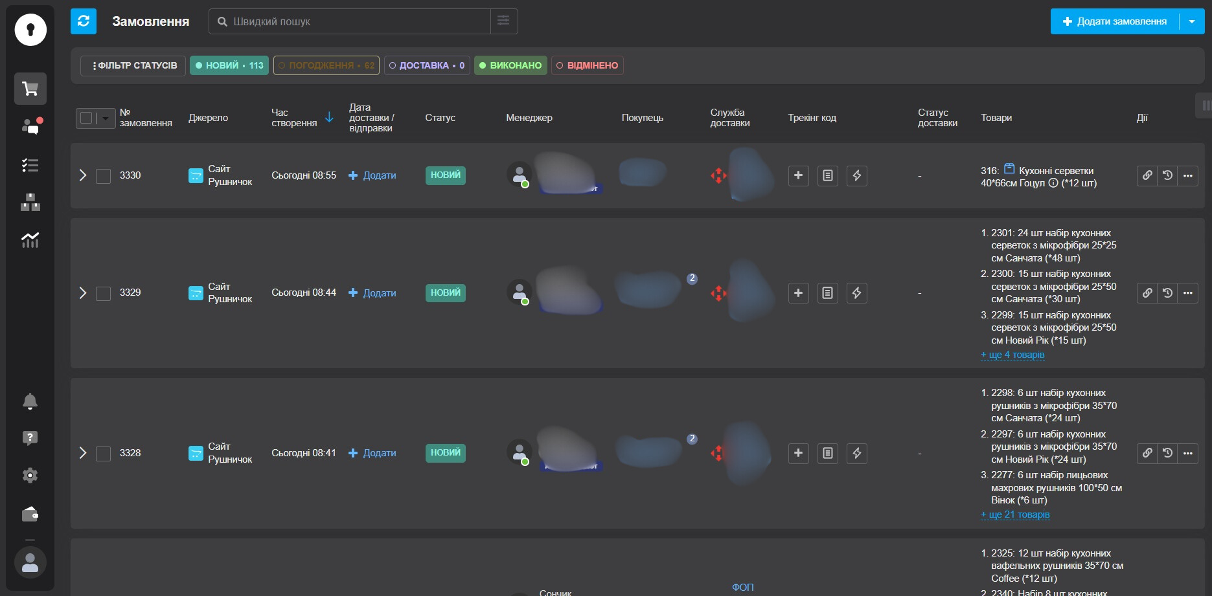The image size is (1212, 596).
Task: Click the lightning icon for order 3330
Action: [x=856, y=175]
